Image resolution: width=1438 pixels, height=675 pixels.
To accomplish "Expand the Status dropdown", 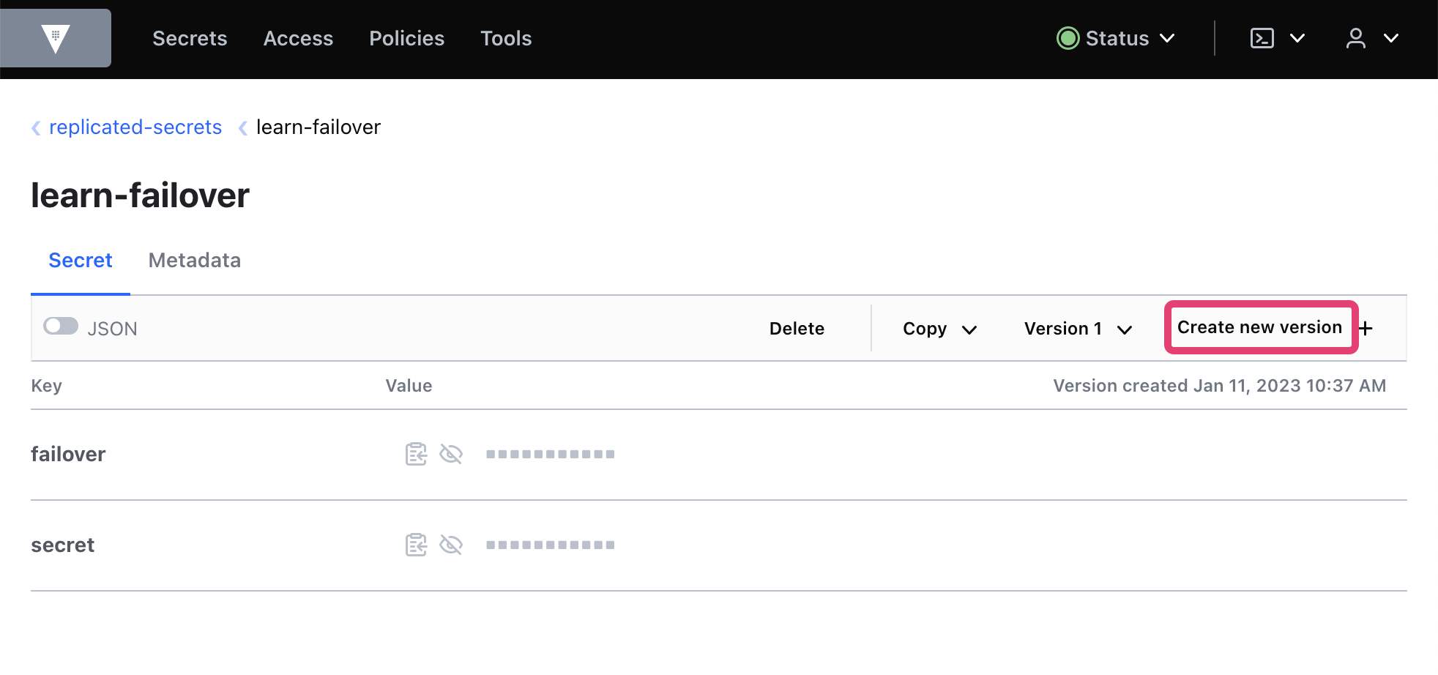I will click(1169, 38).
